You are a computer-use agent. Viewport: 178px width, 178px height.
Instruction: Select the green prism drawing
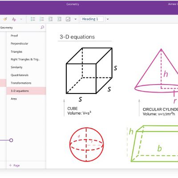point(154,144)
